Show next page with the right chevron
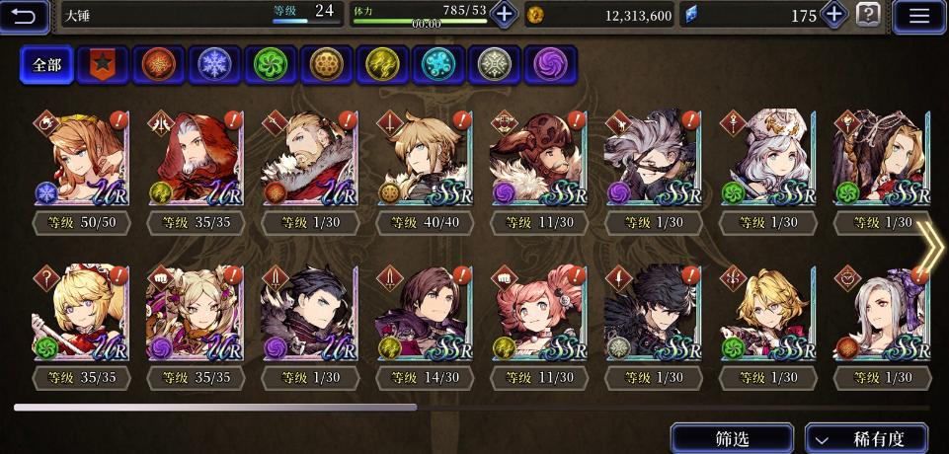The height and width of the screenshot is (454, 949). [930, 246]
